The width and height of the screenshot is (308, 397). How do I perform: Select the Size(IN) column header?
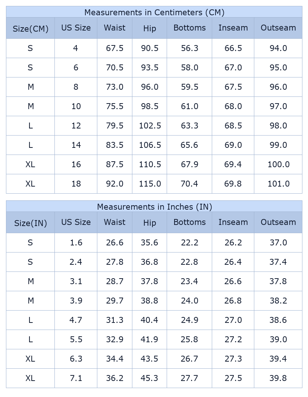(x=31, y=223)
